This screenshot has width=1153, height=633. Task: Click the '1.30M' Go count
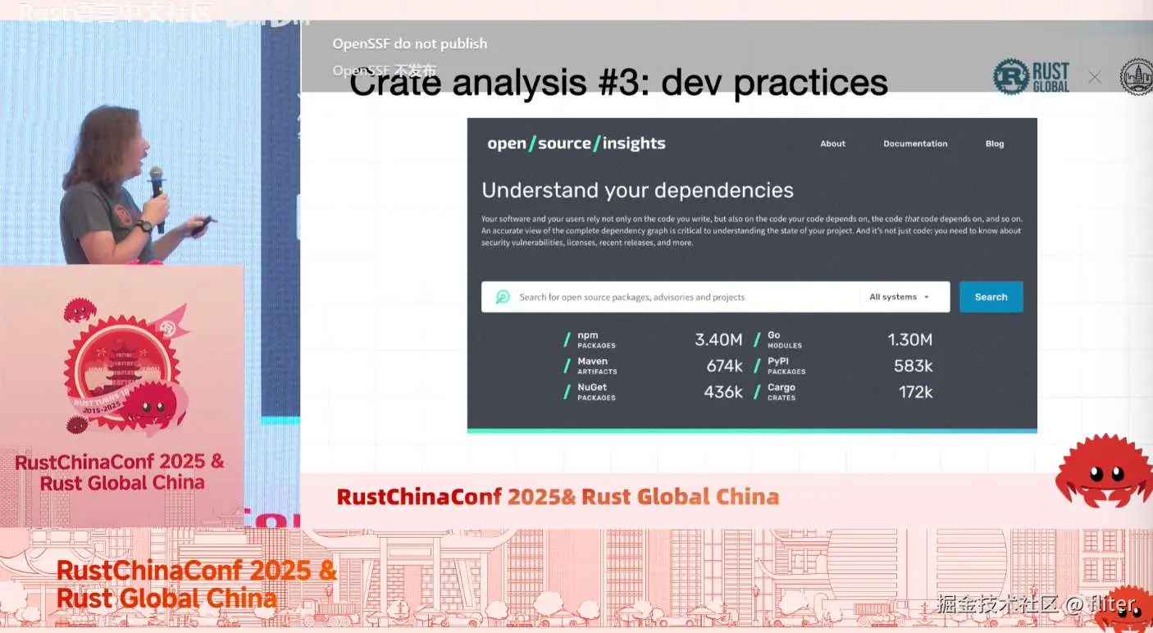(x=909, y=339)
